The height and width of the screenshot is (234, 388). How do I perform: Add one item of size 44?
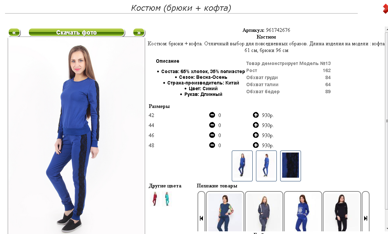point(256,125)
